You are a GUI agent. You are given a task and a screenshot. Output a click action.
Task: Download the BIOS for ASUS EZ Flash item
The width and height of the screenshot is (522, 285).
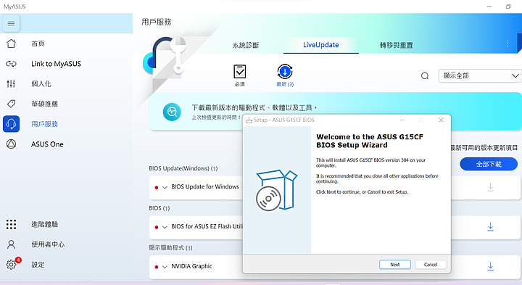pyautogui.click(x=490, y=227)
